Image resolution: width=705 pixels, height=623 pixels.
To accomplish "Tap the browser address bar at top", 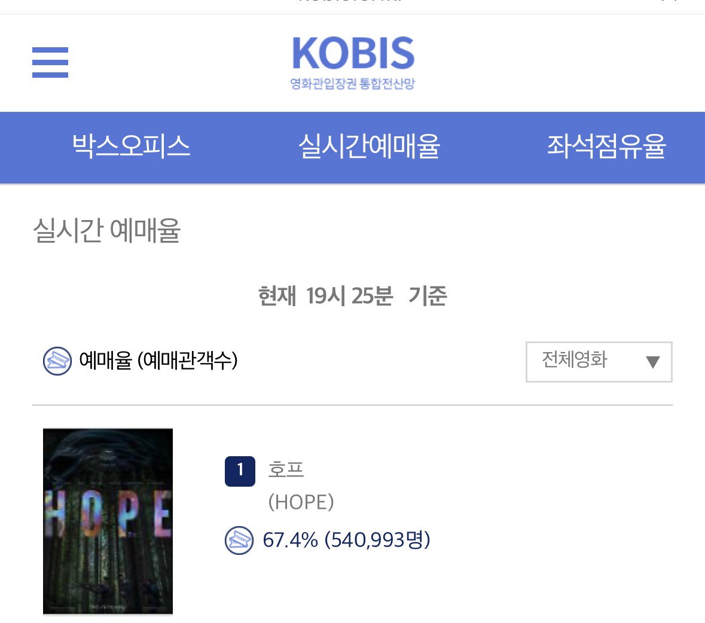I will point(353,3).
